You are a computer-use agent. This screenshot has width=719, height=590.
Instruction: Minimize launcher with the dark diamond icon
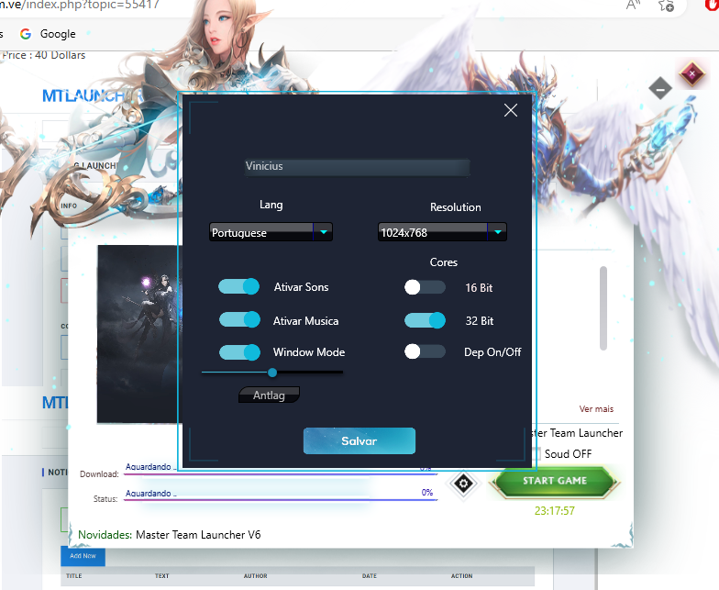(660, 88)
